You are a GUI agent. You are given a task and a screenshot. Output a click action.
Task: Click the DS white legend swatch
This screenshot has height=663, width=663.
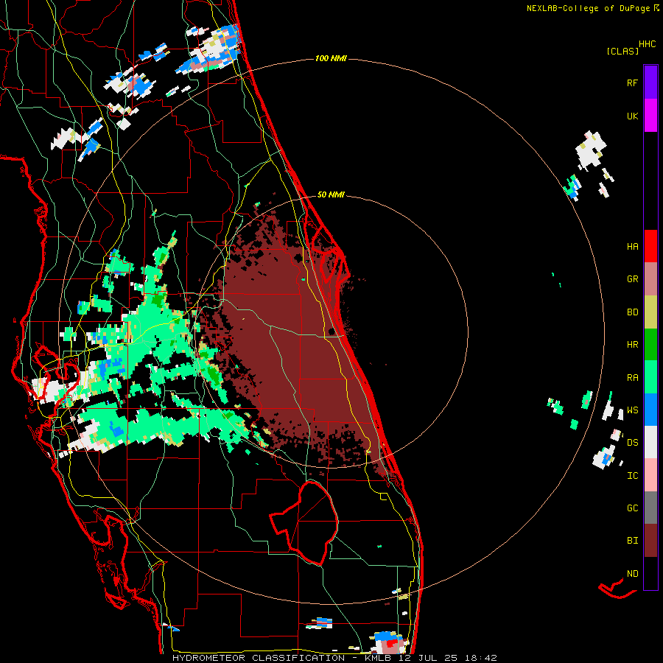650,442
